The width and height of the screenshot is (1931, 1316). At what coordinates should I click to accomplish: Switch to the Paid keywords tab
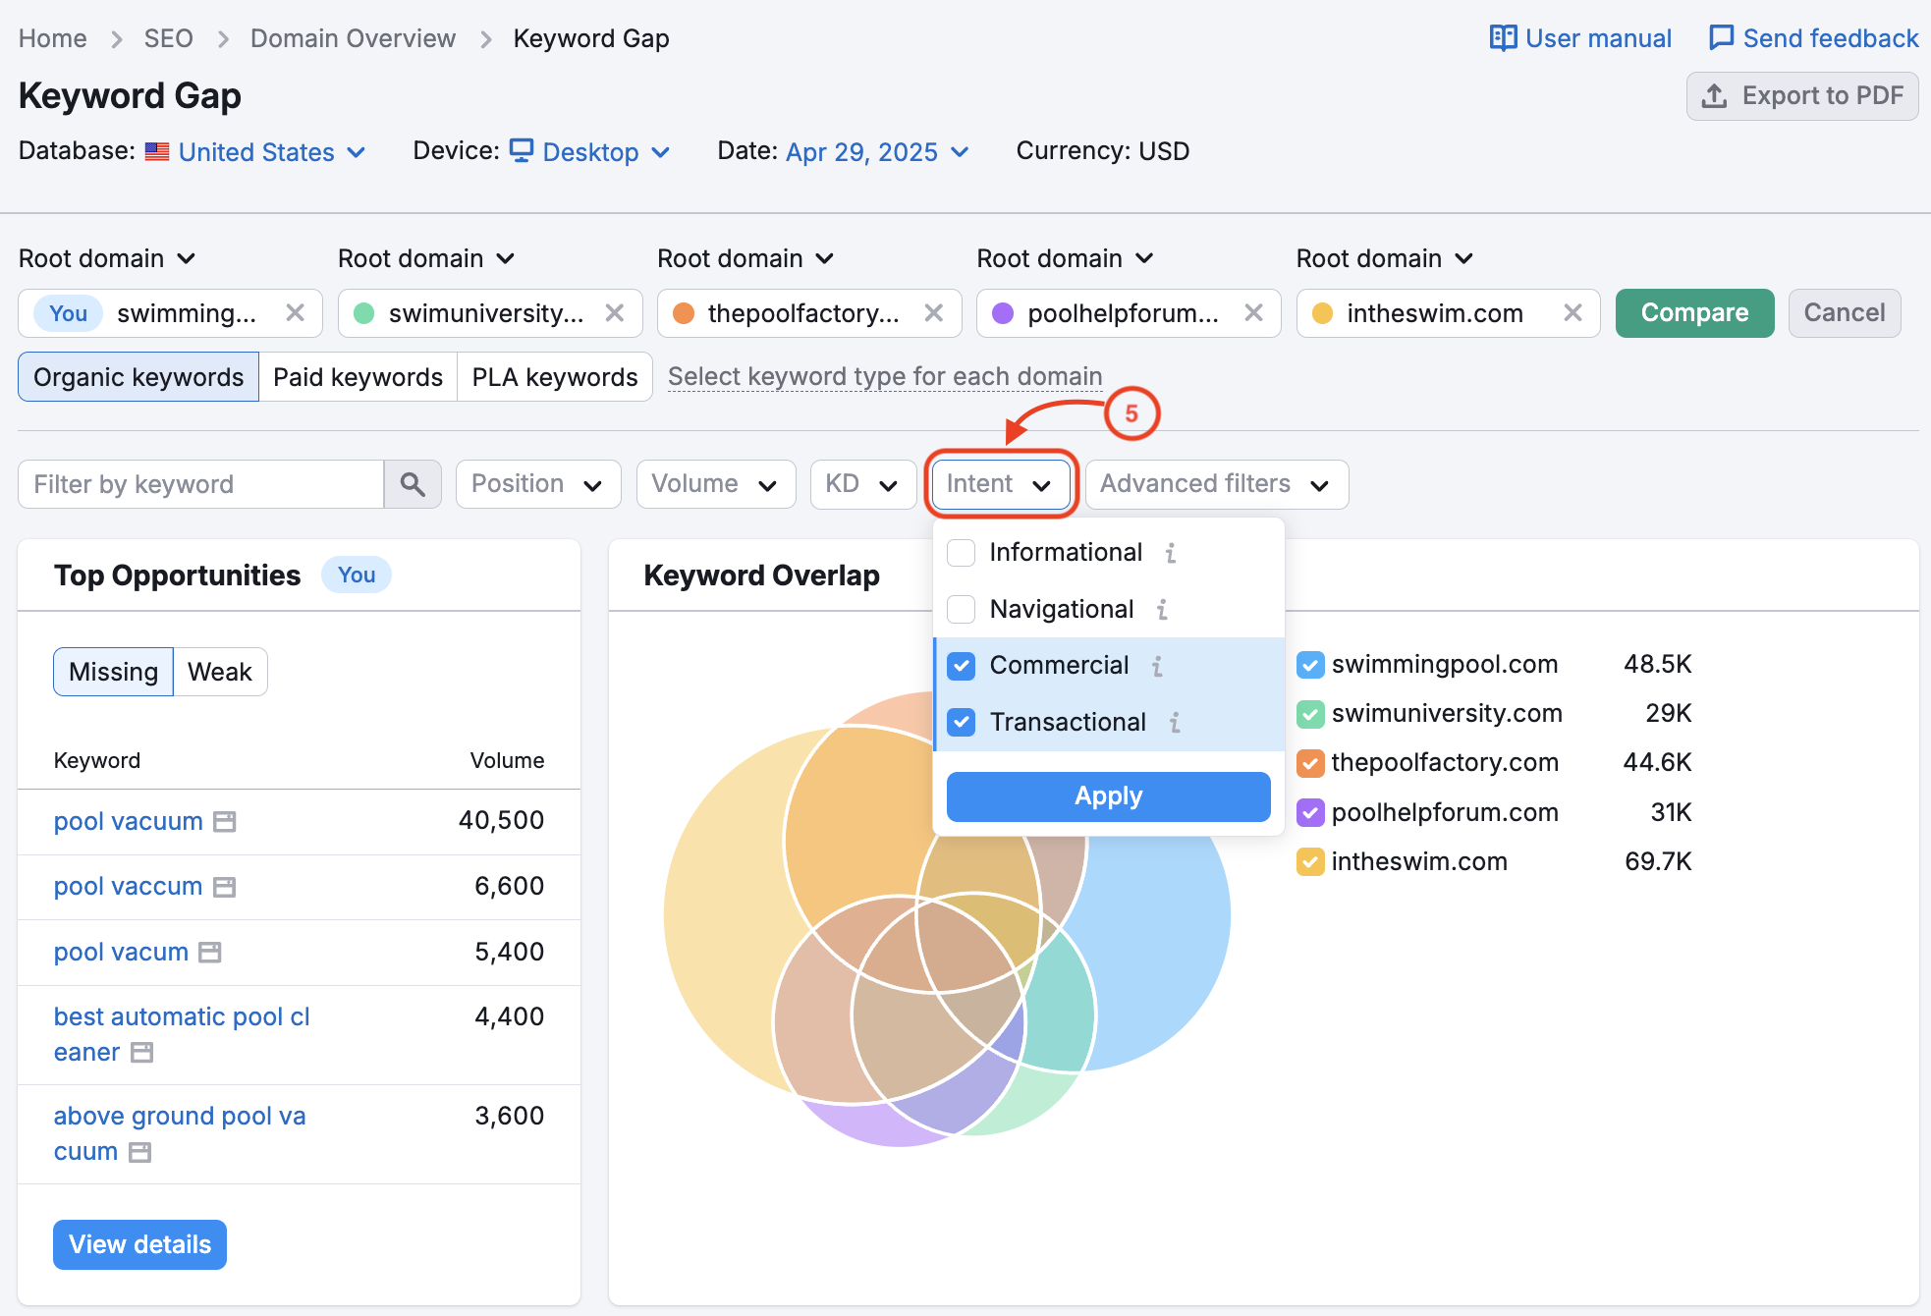tap(357, 376)
